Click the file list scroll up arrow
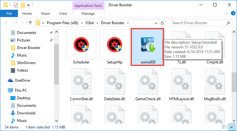The width and height of the screenshot is (237, 131). [x=234, y=32]
